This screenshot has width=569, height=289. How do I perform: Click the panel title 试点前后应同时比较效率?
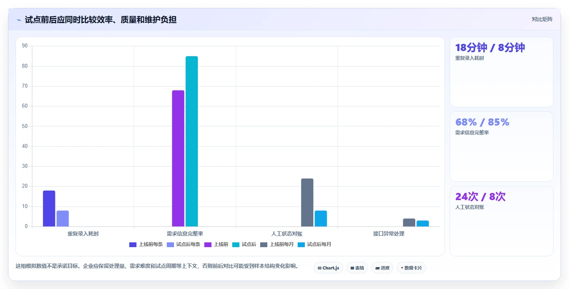101,20
